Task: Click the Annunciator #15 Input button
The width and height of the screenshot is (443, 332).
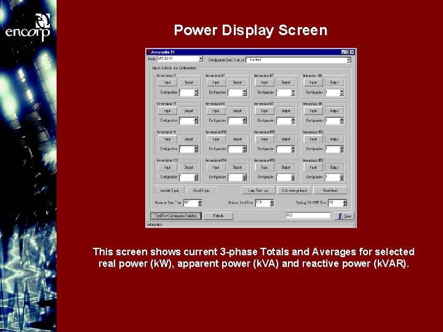Action: (x=265, y=167)
